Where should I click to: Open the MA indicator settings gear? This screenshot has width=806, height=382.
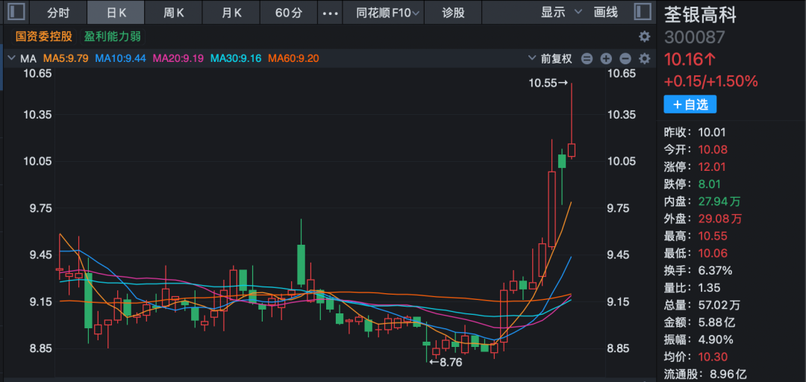click(x=645, y=58)
